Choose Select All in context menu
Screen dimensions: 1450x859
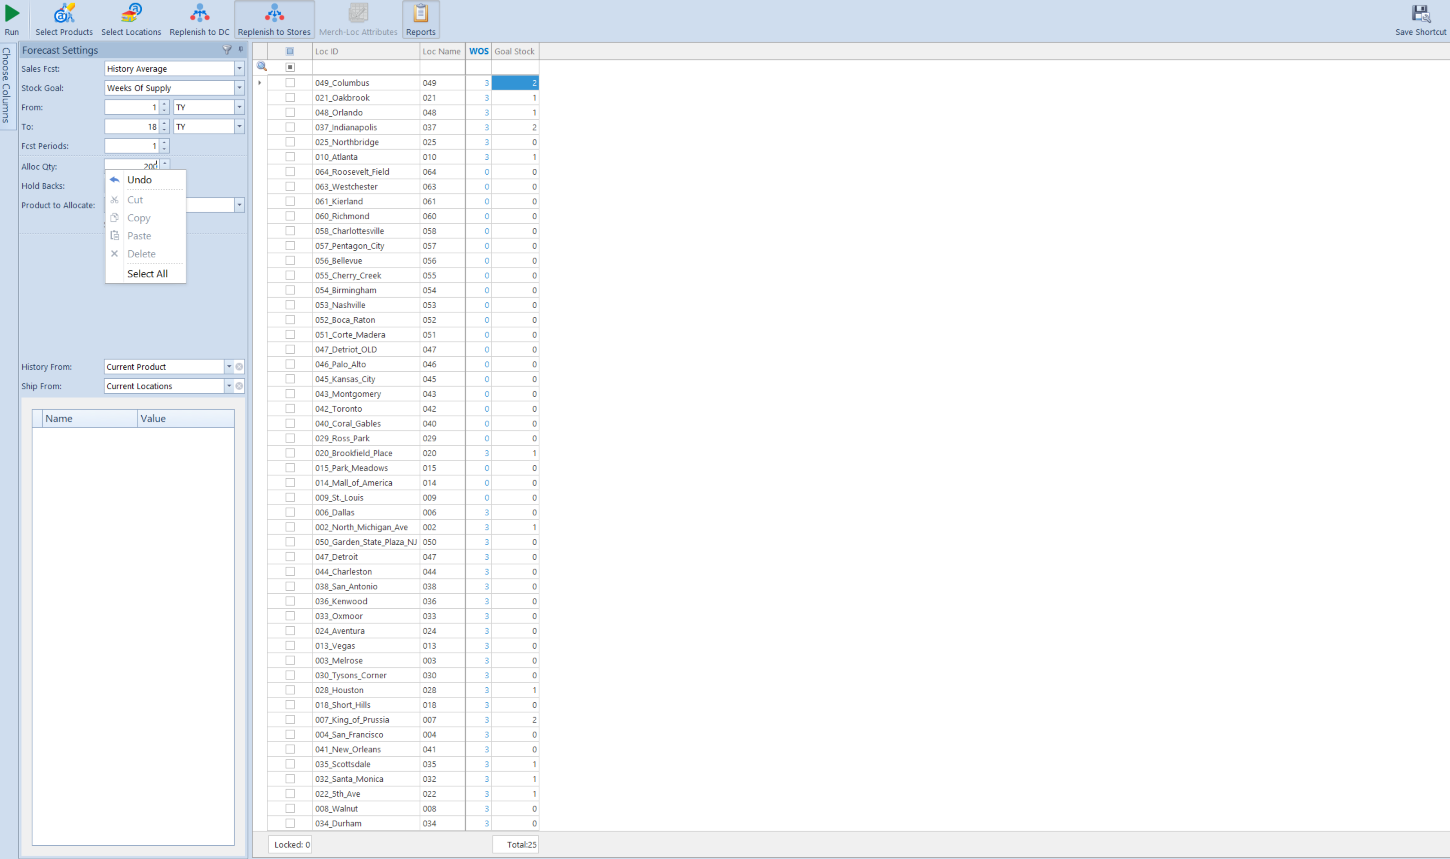tap(147, 274)
